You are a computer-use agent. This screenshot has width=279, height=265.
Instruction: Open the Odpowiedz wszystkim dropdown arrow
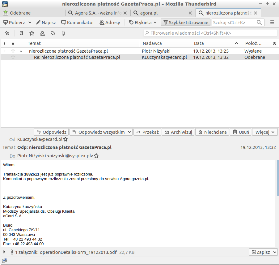(x=129, y=132)
